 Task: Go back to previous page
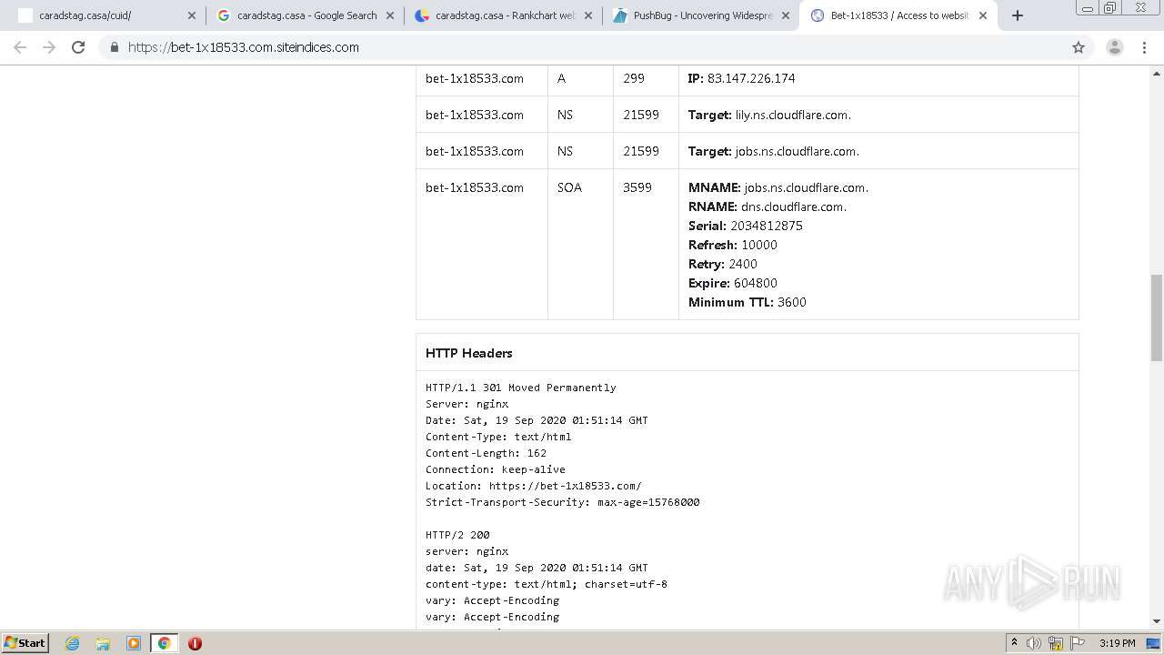tap(20, 47)
